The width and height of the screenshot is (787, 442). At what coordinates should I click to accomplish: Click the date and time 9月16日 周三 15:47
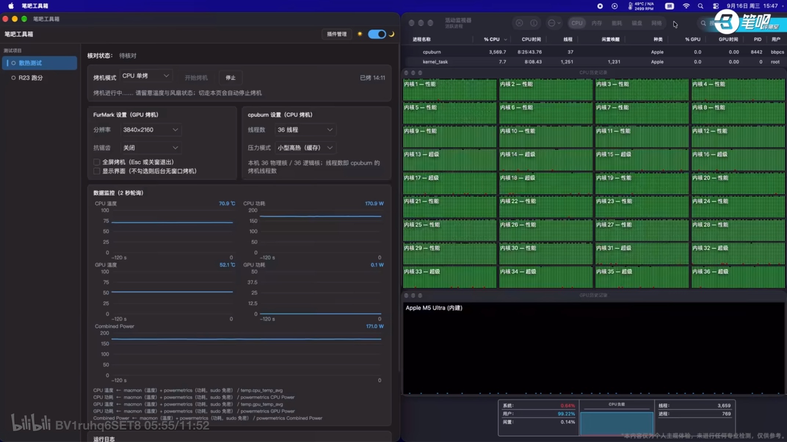pos(752,6)
